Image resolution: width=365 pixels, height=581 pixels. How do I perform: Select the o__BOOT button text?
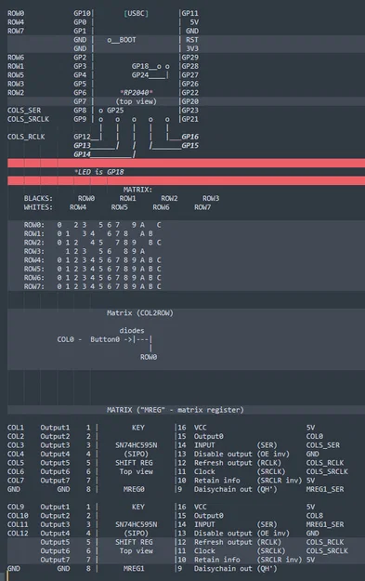[x=122, y=40]
